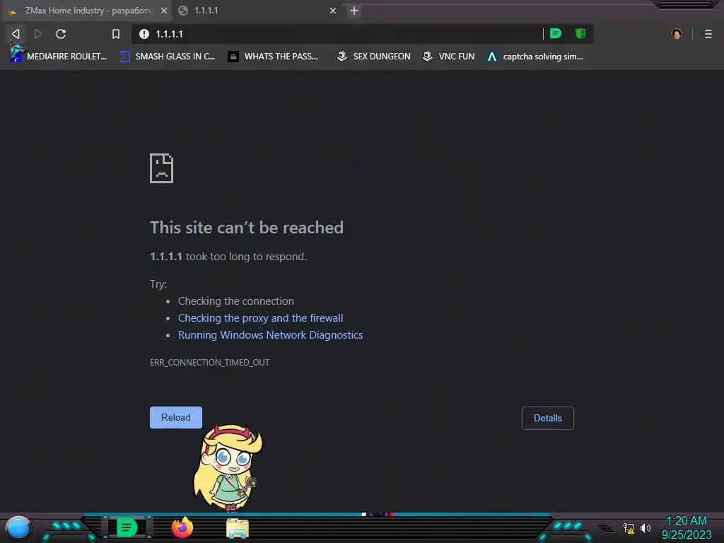Open a new tab with plus button

pos(354,11)
